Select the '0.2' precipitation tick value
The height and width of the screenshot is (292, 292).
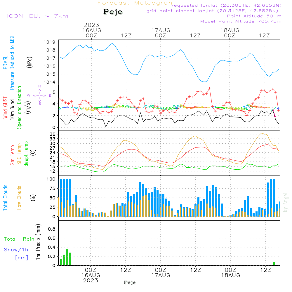pos(52,256)
